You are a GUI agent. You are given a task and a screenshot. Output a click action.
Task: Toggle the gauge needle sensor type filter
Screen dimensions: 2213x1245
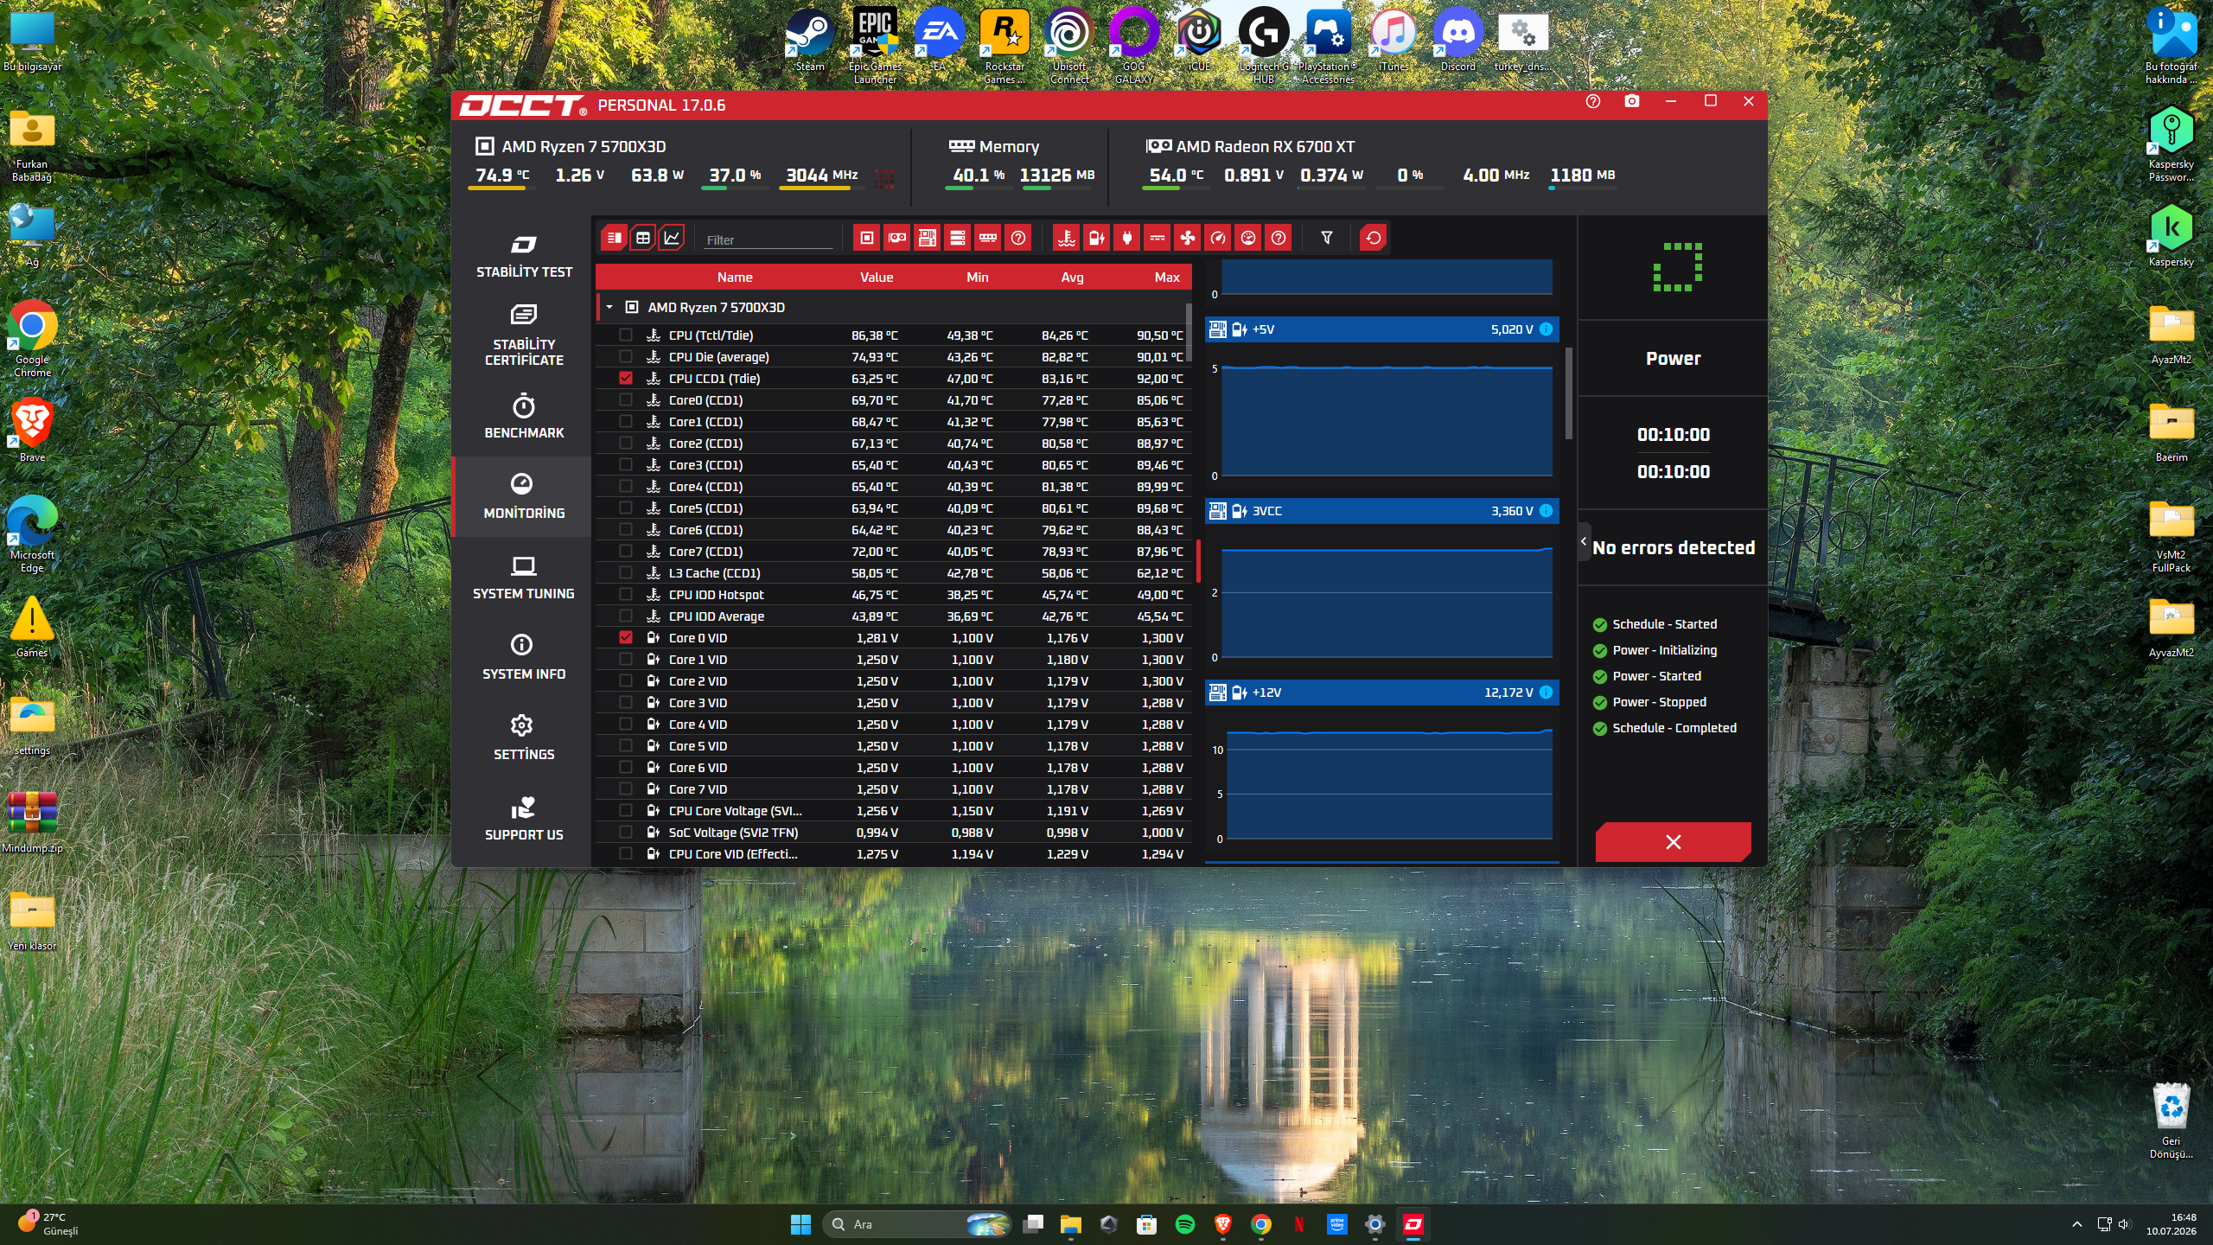click(1218, 238)
